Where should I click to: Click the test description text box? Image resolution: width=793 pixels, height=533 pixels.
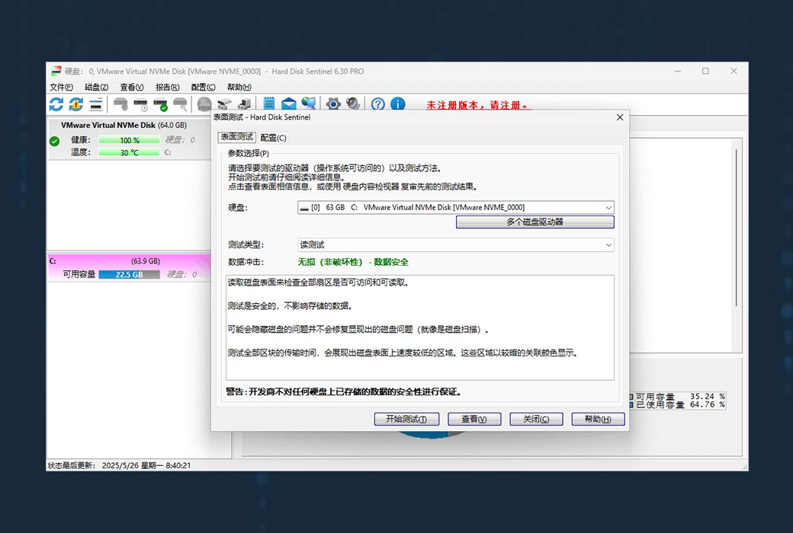tap(420, 327)
